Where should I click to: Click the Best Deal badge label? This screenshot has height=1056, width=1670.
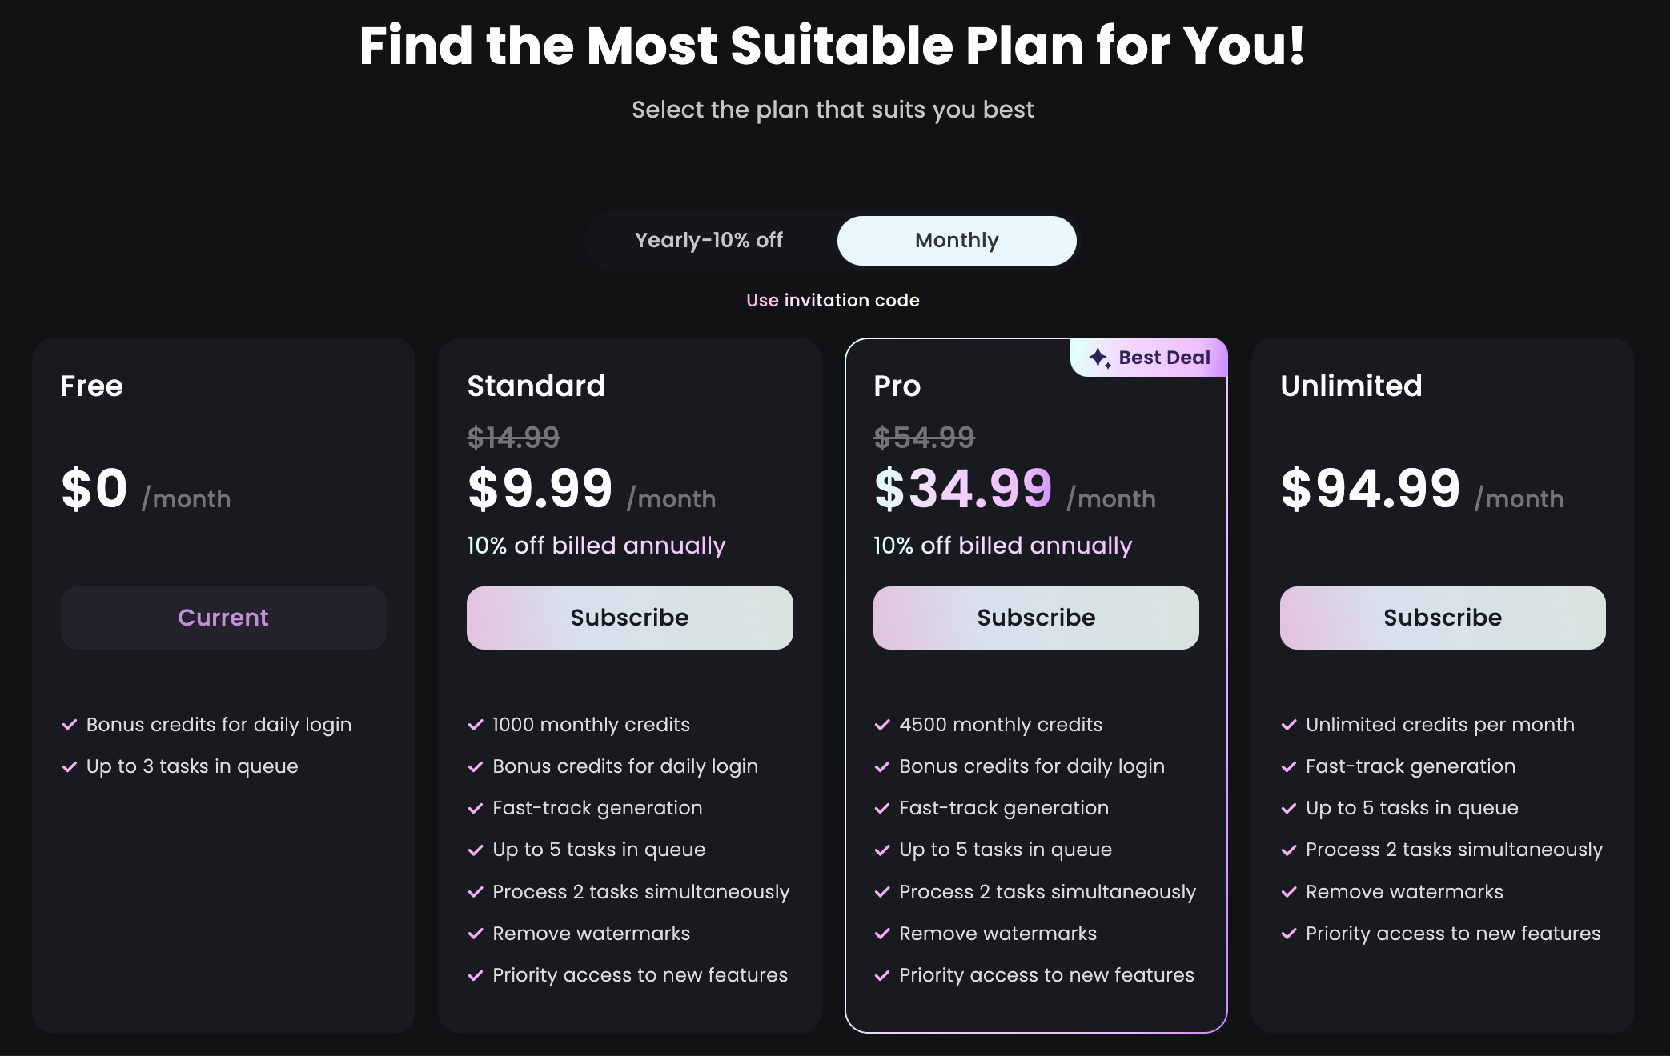coord(1164,358)
